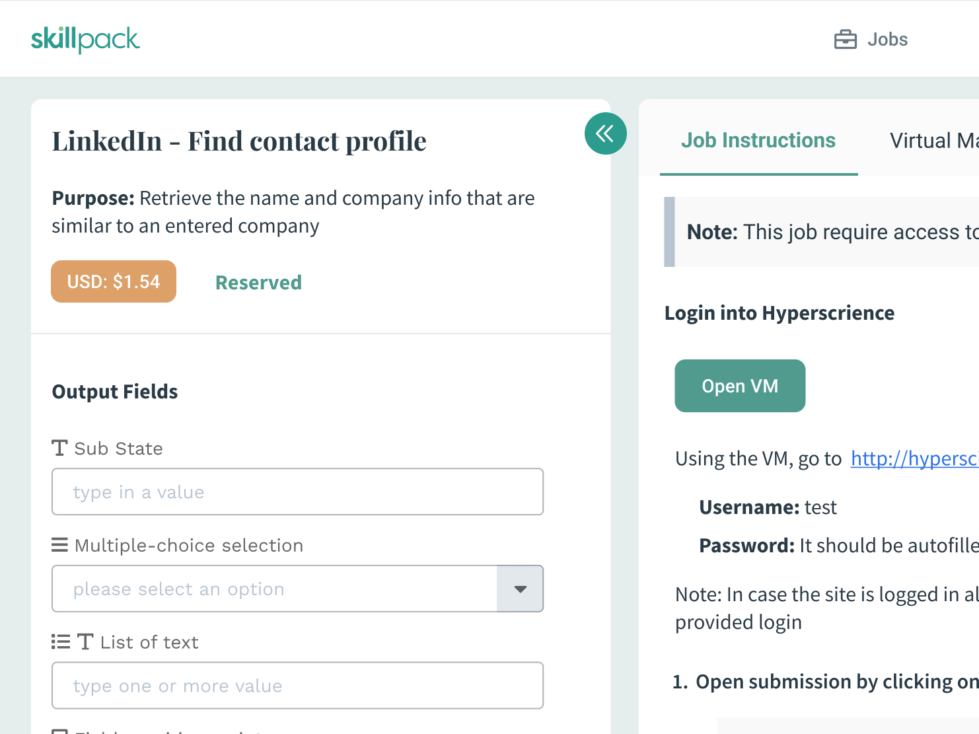979x734 pixels.
Task: Click the Output Fields heading
Action: pyautogui.click(x=115, y=392)
